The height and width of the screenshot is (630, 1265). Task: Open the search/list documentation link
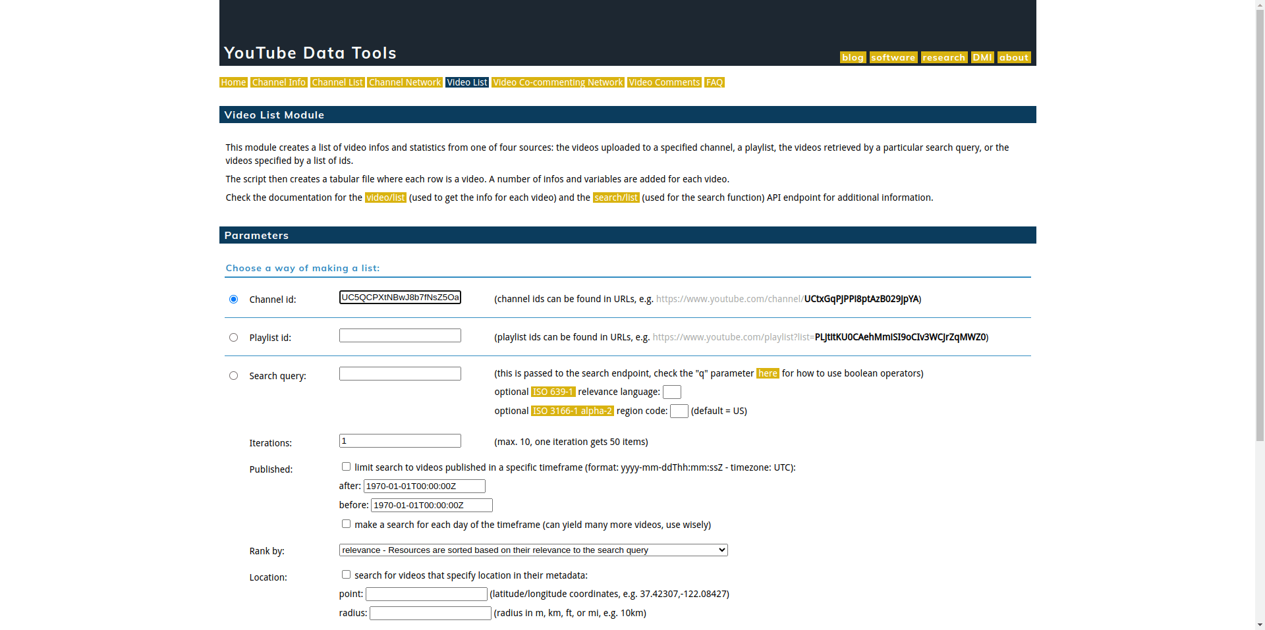pyautogui.click(x=615, y=197)
